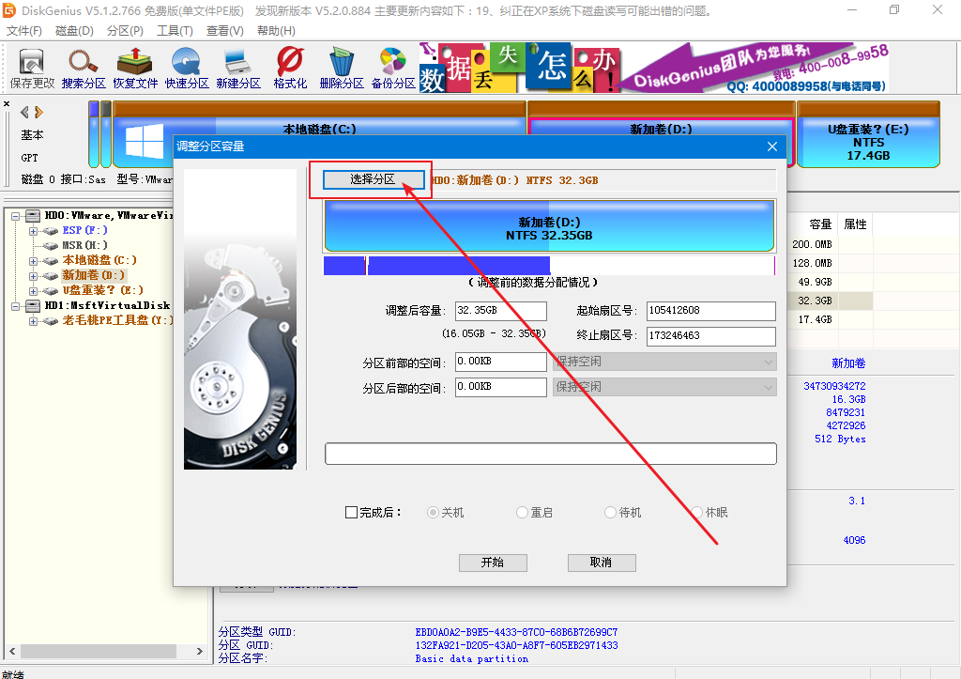Select the Format (格式化) toolbar icon
This screenshot has width=961, height=679.
290,68
